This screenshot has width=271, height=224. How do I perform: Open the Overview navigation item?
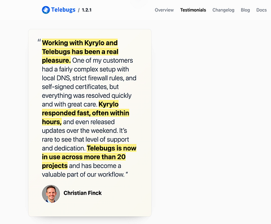pyautogui.click(x=164, y=10)
